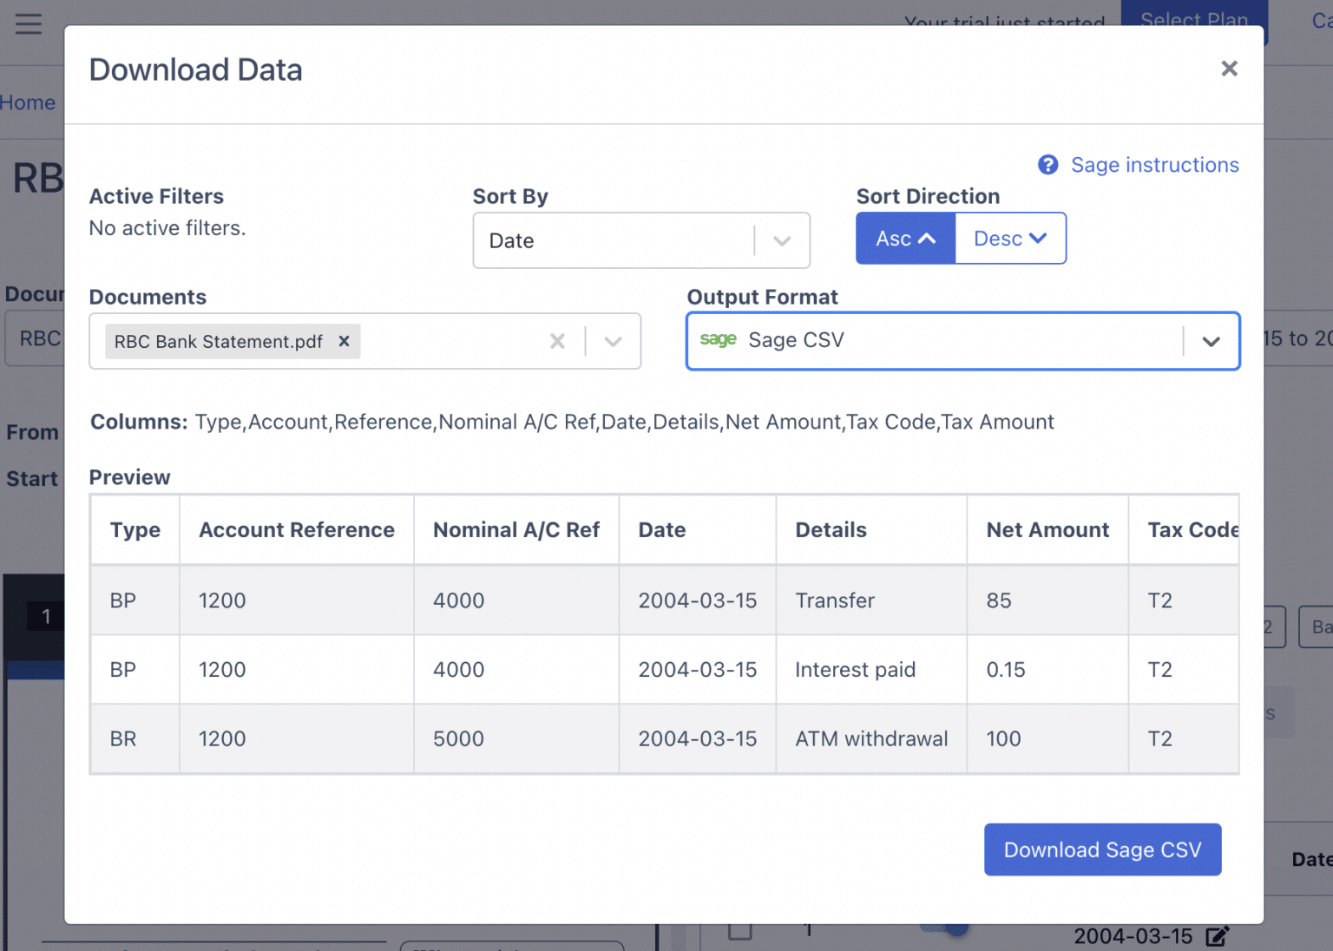The width and height of the screenshot is (1333, 951).
Task: Select the page 1 thumbnail in the sidebar
Action: [x=47, y=616]
